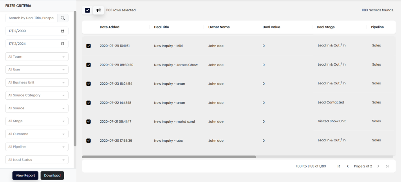Deselect the New Inquiry - James Chew row
The height and width of the screenshot is (182, 401).
[x=89, y=65]
